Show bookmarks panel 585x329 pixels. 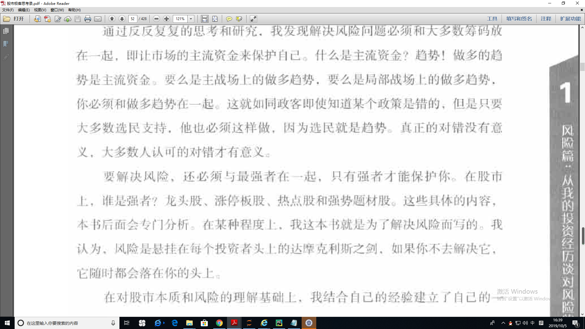click(6, 44)
